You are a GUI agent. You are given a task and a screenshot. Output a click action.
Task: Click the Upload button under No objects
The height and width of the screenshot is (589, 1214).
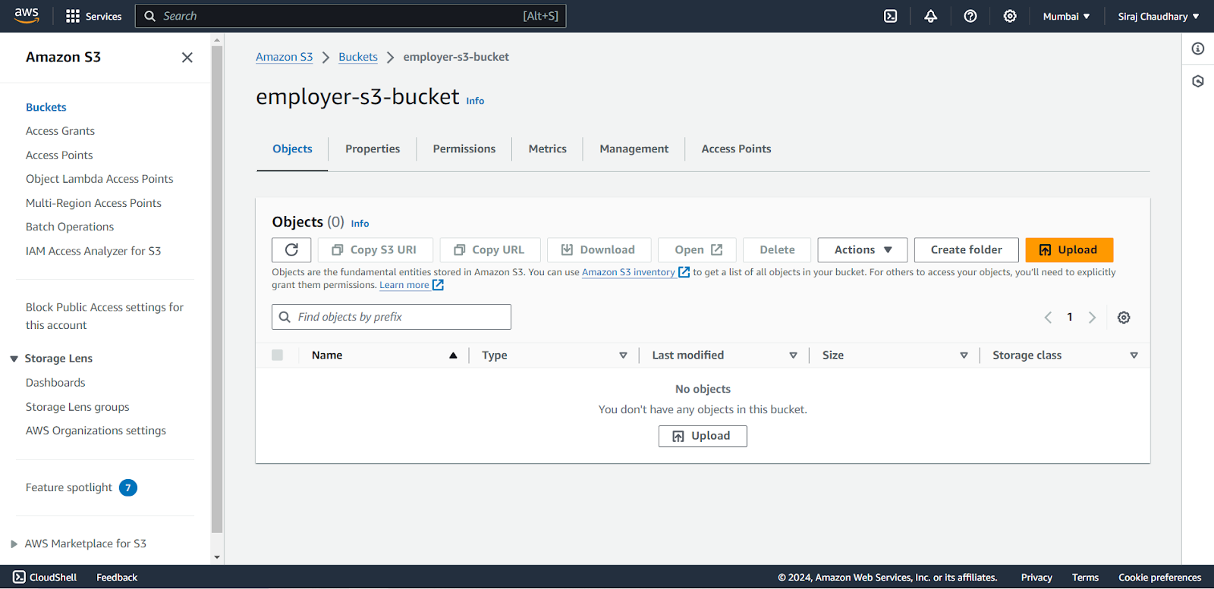703,436
